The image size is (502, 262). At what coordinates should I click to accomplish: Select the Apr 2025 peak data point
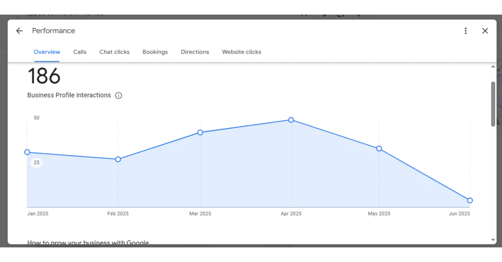291,120
